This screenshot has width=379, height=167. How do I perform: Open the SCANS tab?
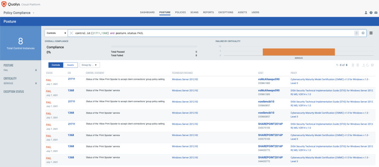click(194, 12)
